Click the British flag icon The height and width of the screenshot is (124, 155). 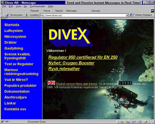51,83
